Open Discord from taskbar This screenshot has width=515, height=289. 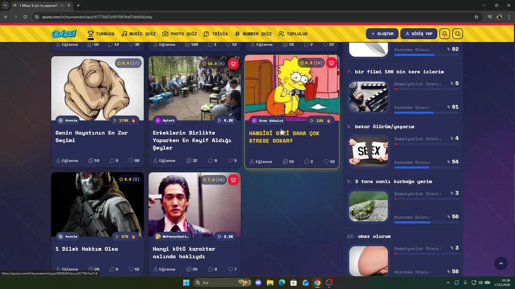(x=258, y=283)
